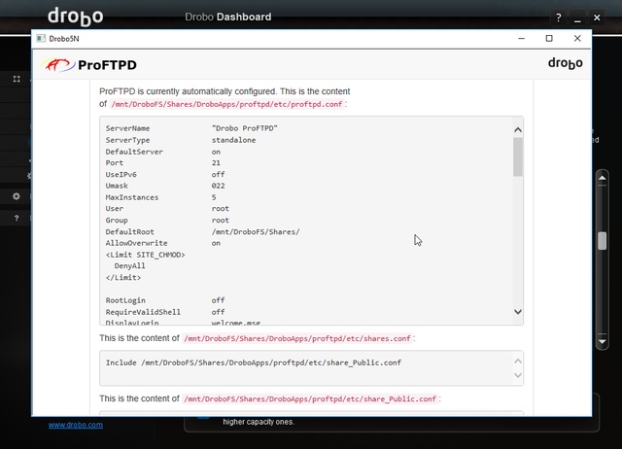This screenshot has height=449, width=622.
Task: Minimize the Drobo5N window
Action: pyautogui.click(x=521, y=39)
